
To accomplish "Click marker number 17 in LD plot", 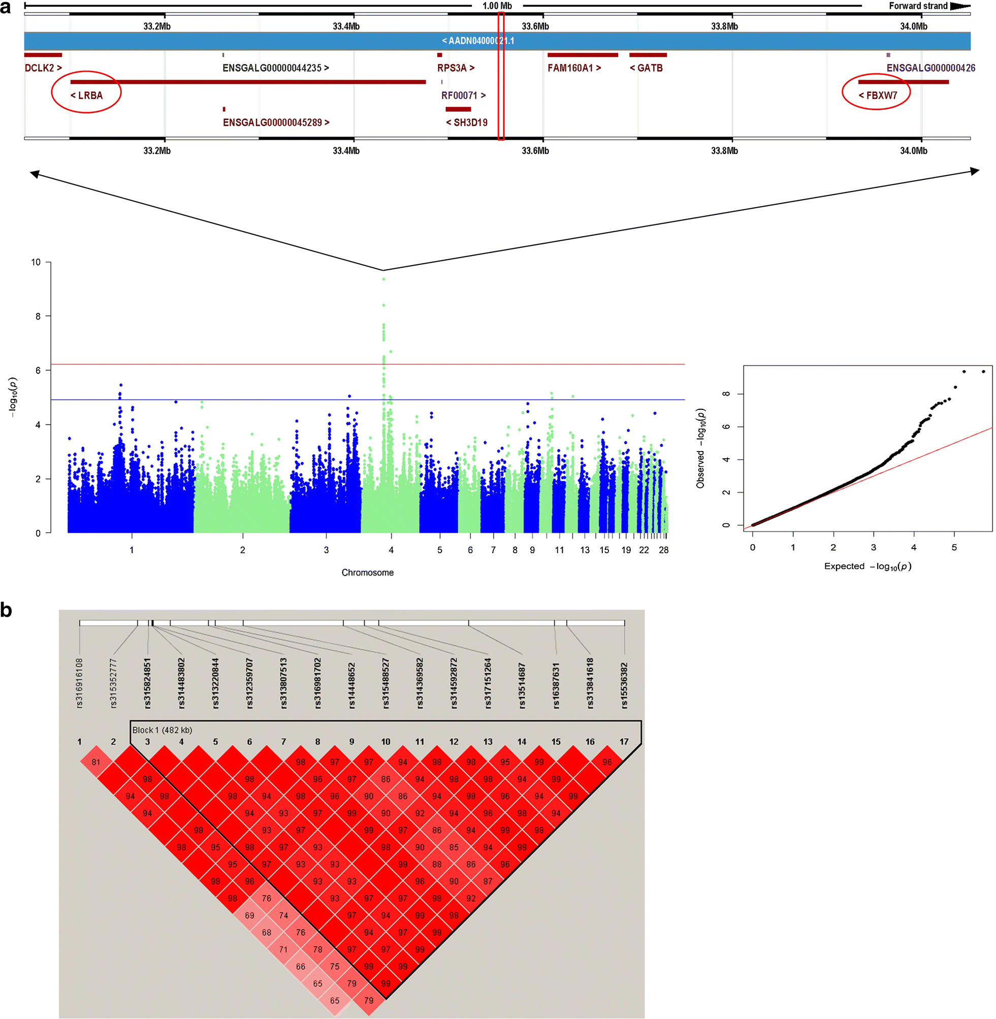I will (624, 742).
